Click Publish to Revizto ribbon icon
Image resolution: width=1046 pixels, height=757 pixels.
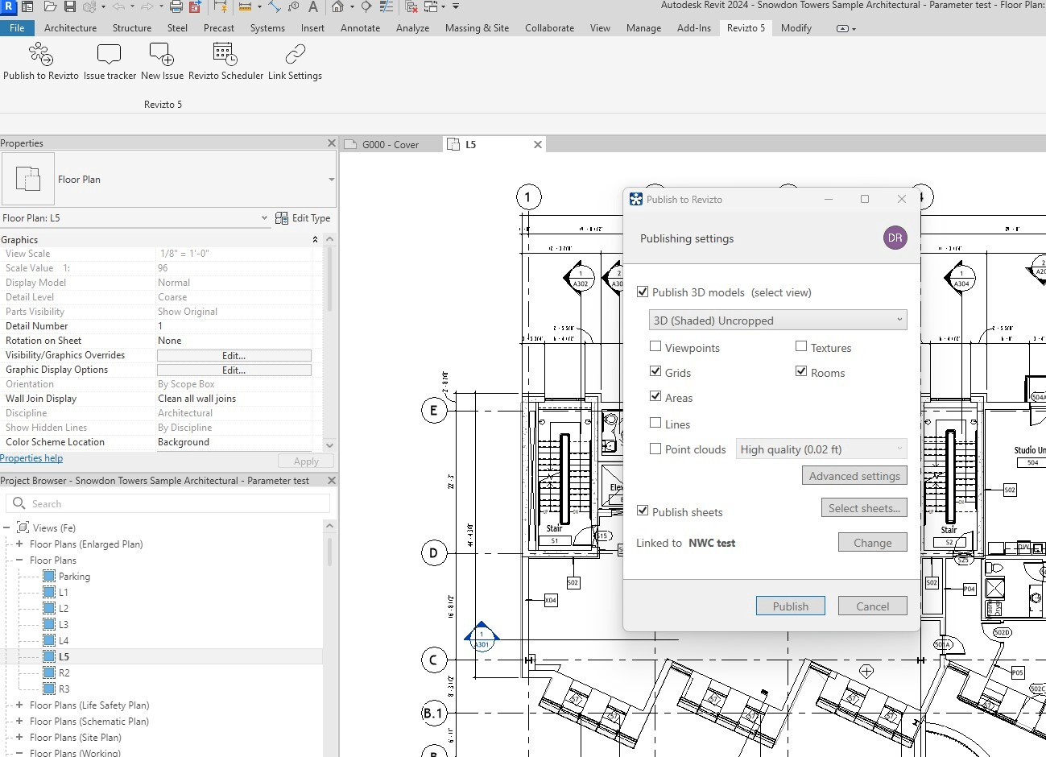[x=40, y=54]
